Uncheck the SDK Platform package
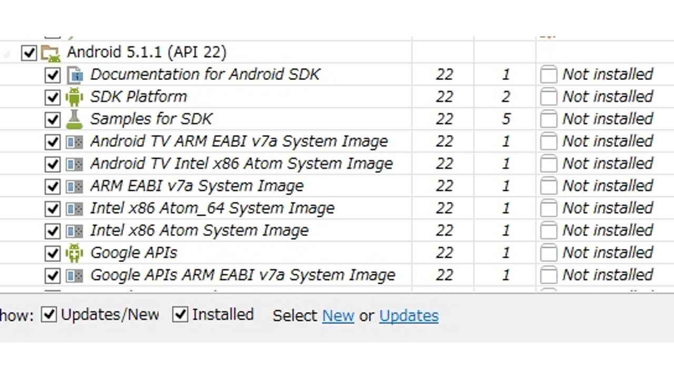Image resolution: width=674 pixels, height=379 pixels. pos(52,96)
